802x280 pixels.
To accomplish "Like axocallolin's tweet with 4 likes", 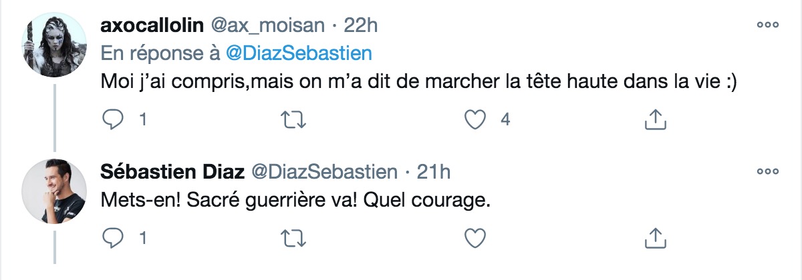I will (x=474, y=120).
